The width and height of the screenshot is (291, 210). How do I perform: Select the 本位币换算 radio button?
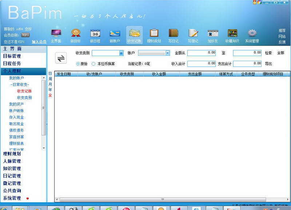click(x=93, y=64)
